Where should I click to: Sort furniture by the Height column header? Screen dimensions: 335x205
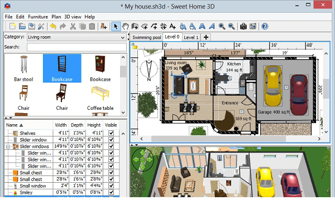[x=94, y=125]
